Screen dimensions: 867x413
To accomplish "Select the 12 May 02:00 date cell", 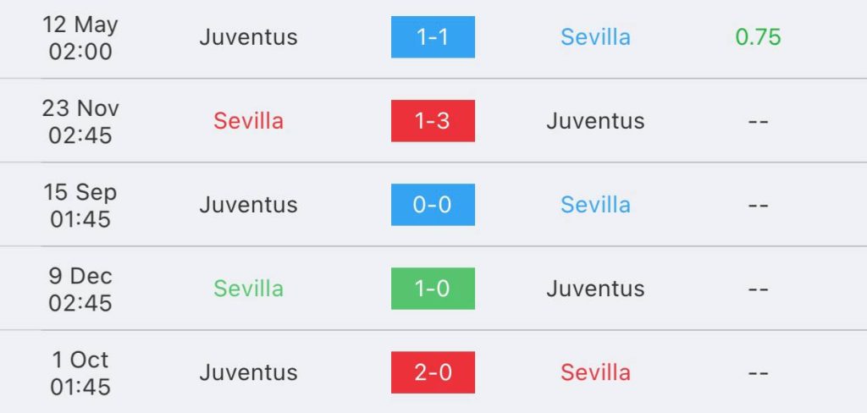I will click(81, 37).
